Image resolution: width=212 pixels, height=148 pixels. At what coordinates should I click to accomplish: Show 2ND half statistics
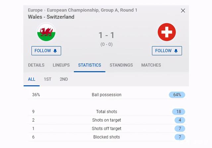(64, 79)
